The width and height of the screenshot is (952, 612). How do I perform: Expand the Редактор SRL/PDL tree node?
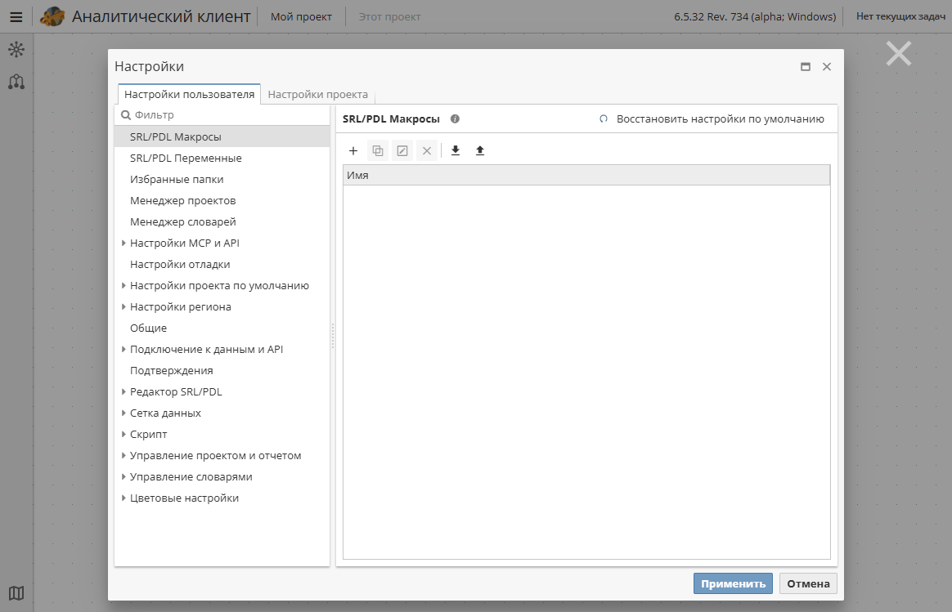pyautogui.click(x=124, y=391)
